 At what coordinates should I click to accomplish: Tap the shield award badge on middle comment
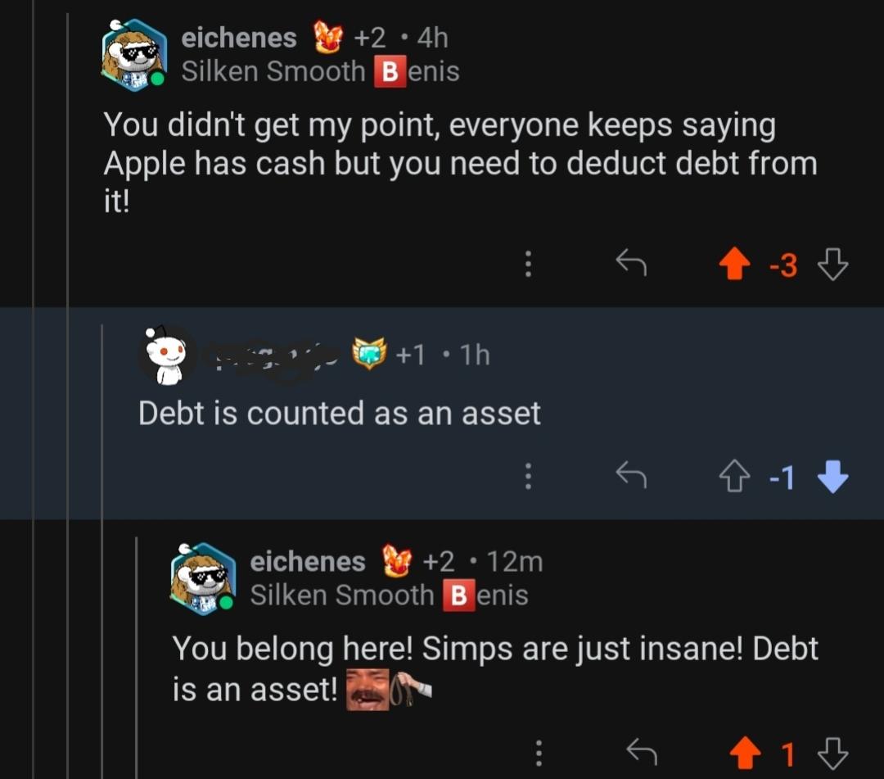(369, 355)
